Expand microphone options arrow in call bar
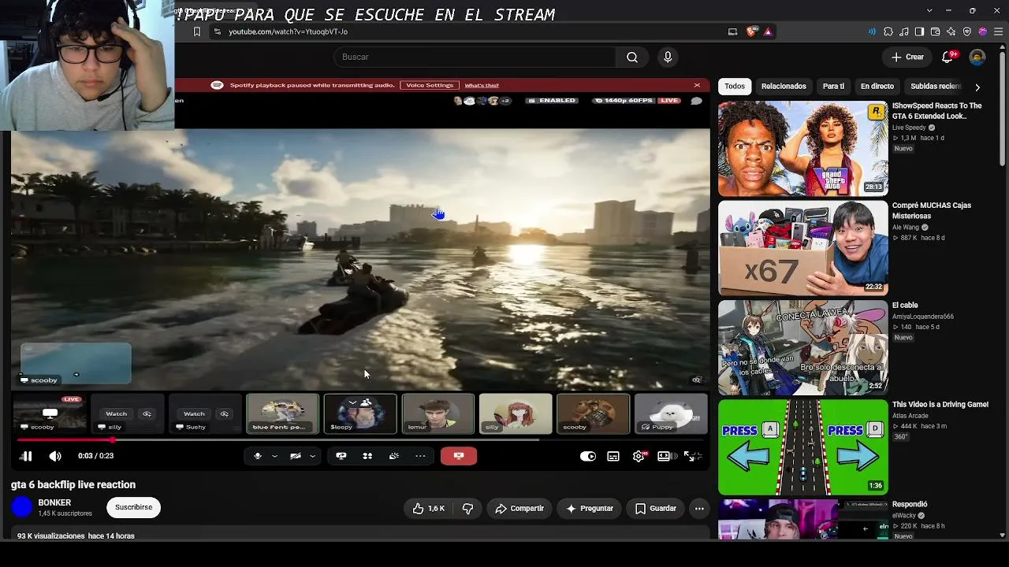Image resolution: width=1009 pixels, height=567 pixels. [x=274, y=456]
